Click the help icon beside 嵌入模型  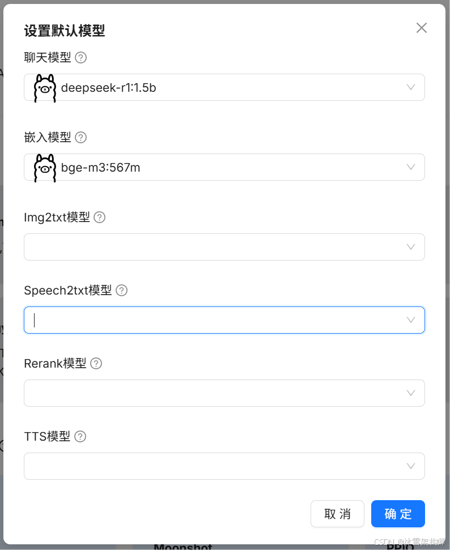pyautogui.click(x=81, y=137)
